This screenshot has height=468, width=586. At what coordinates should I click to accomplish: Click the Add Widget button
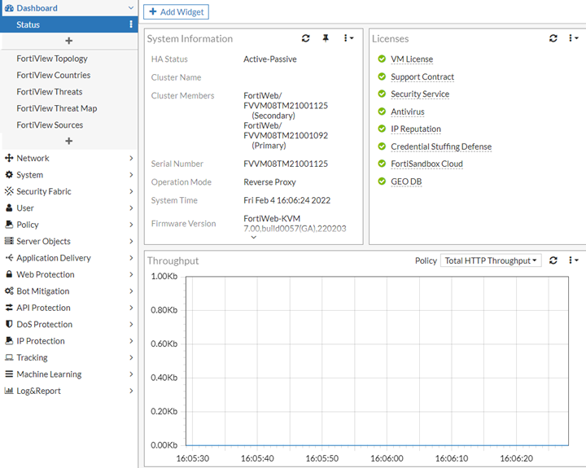(x=176, y=12)
